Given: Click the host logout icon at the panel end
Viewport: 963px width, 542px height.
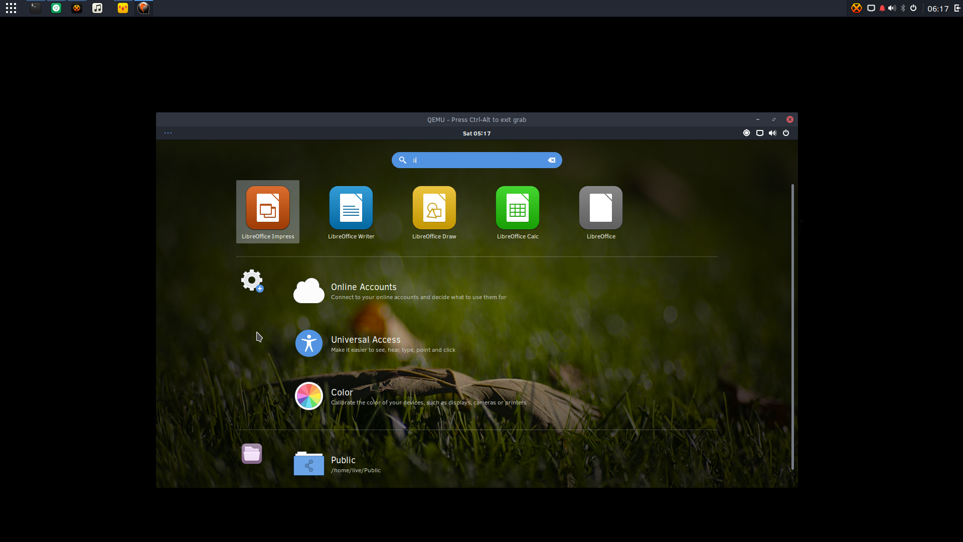Looking at the screenshot, I should coord(957,8).
